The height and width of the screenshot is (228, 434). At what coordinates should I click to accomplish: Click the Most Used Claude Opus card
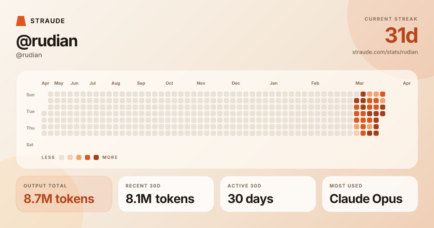pos(370,194)
